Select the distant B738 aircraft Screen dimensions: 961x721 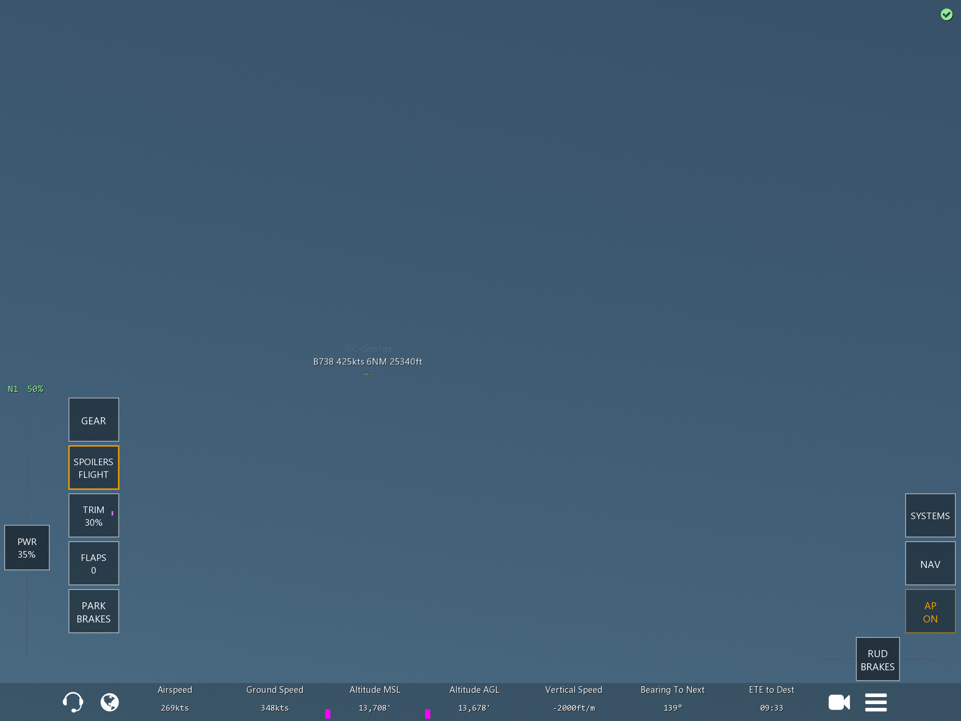coord(368,374)
